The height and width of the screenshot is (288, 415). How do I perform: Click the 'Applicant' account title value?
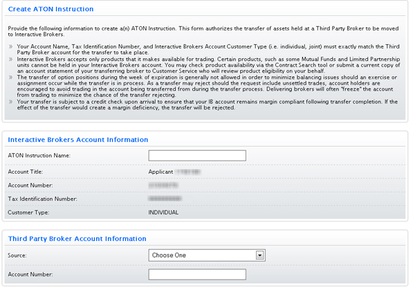tap(160, 172)
